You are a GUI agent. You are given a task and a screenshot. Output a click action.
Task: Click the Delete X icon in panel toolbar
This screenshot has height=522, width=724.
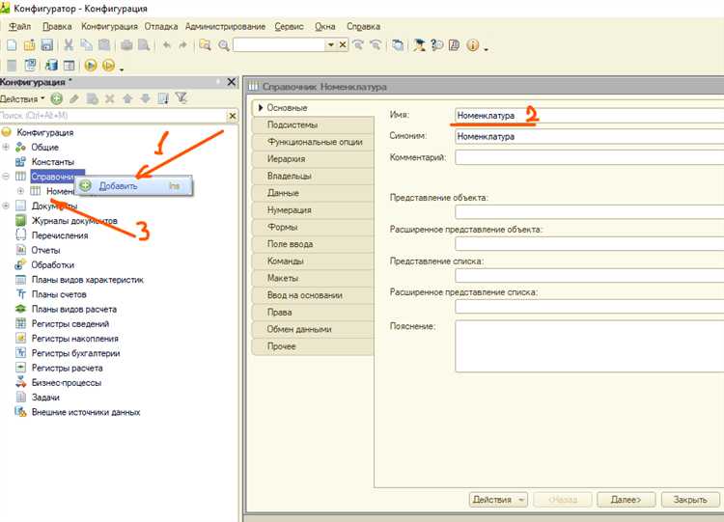tap(109, 98)
